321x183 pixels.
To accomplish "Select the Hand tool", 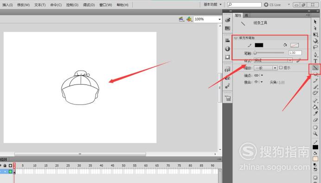I will pyautogui.click(x=315, y=127).
